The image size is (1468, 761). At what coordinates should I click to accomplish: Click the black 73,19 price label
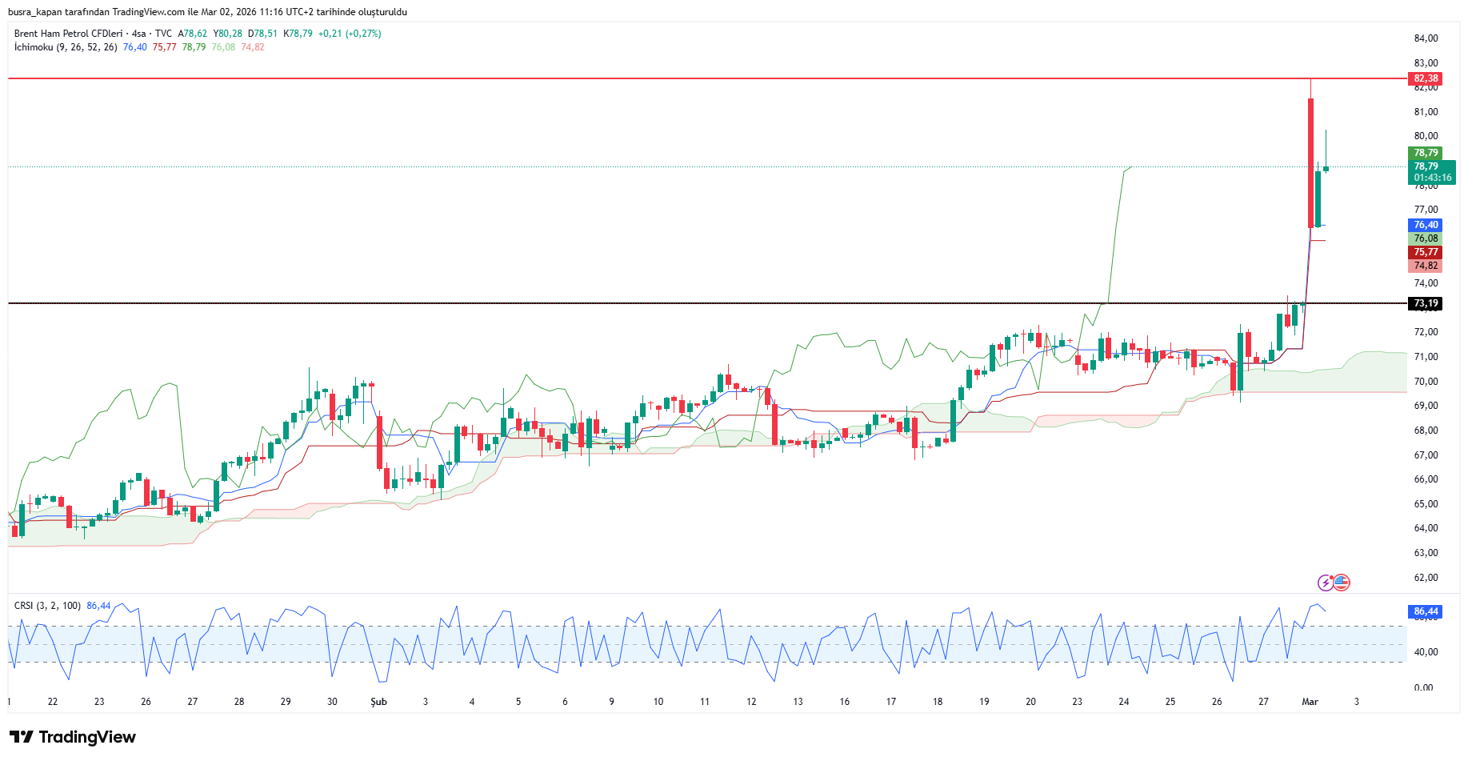(x=1425, y=303)
